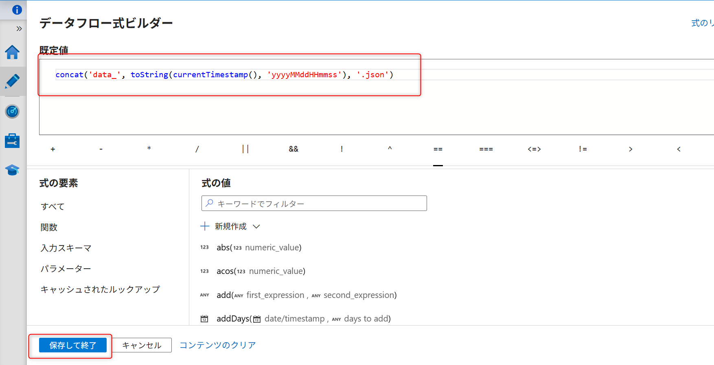Choose パラメーター in expression elements
This screenshot has height=365, width=714.
(x=66, y=269)
